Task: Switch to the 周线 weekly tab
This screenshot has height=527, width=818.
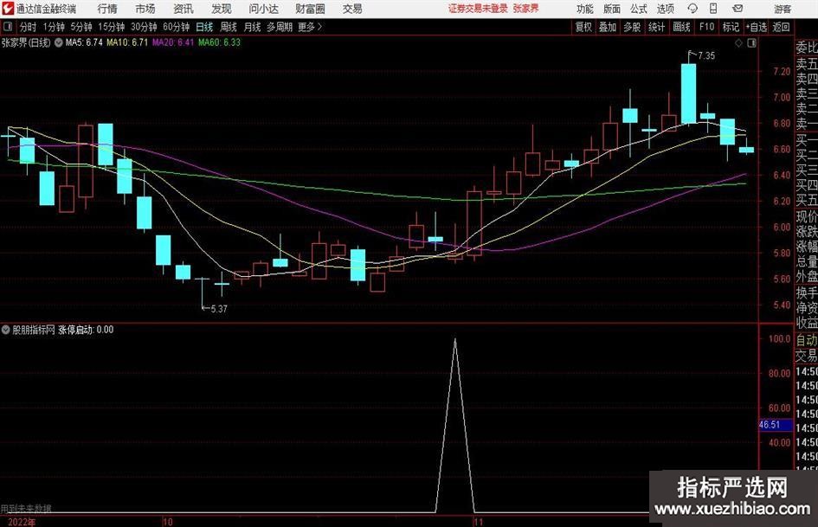Action: click(x=228, y=27)
